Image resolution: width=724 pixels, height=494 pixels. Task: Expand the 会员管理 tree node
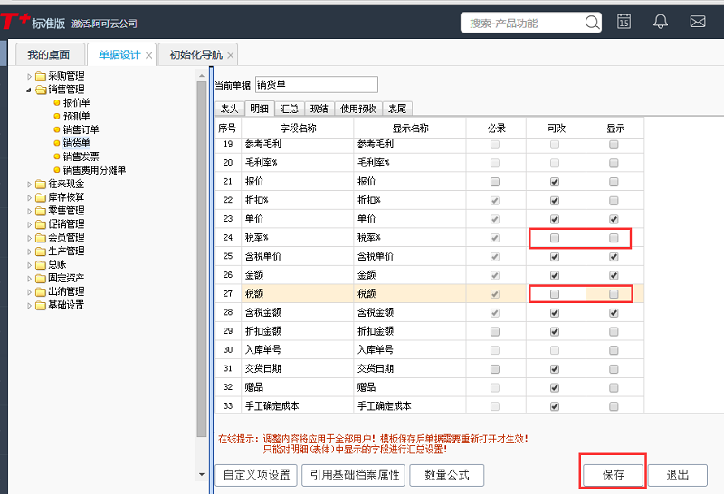(29, 238)
